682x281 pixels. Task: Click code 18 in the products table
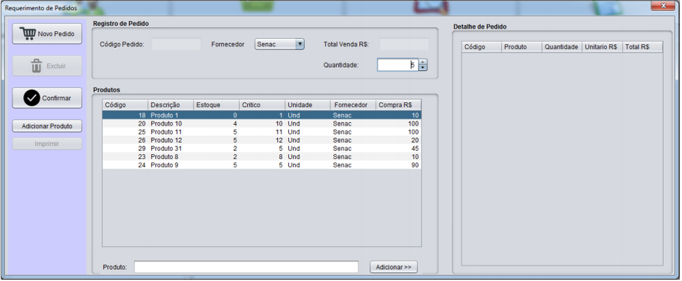pyautogui.click(x=142, y=115)
